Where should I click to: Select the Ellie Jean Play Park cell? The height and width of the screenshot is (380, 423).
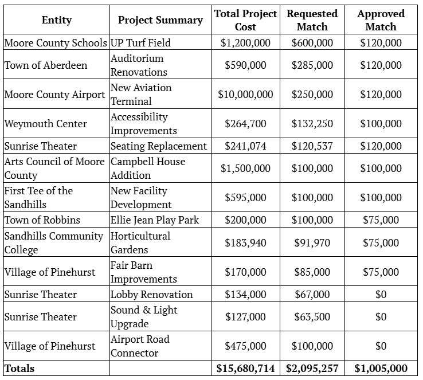tap(155, 220)
